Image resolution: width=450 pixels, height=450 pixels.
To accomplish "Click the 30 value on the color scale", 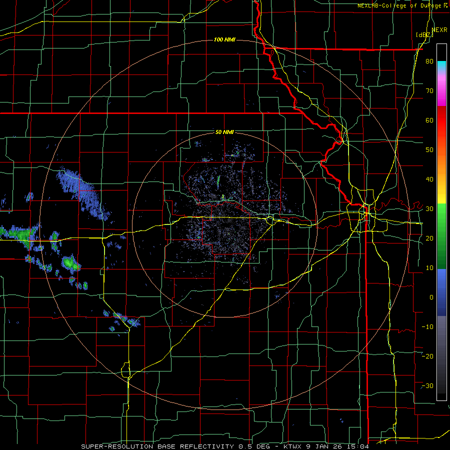I will 429,209.
